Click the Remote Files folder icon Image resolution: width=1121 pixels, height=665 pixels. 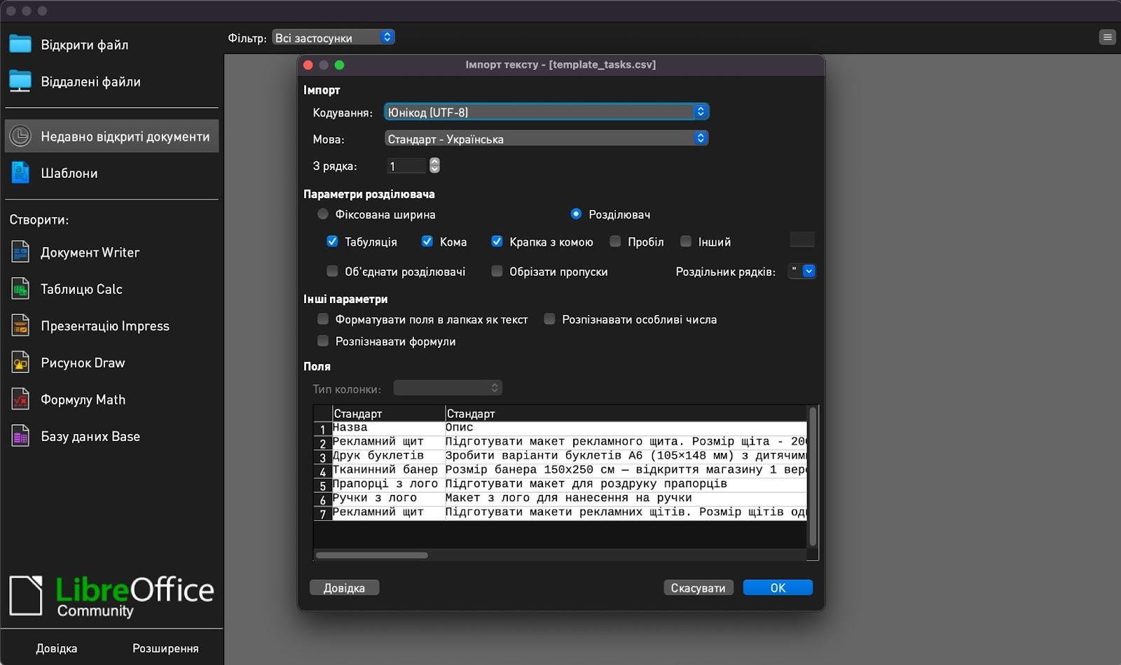click(20, 81)
